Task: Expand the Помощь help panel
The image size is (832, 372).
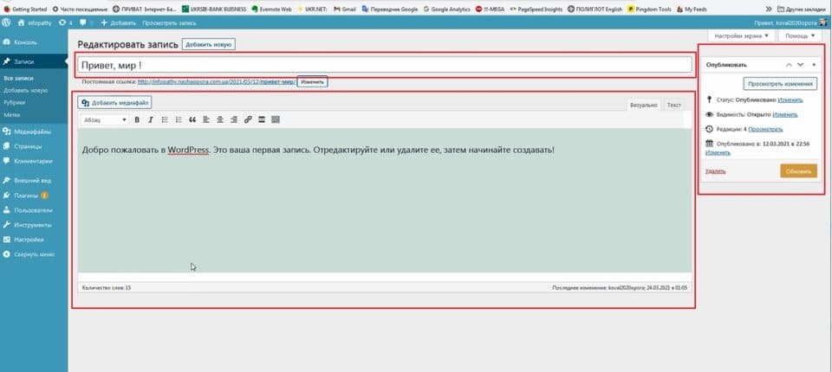Action: click(x=800, y=36)
